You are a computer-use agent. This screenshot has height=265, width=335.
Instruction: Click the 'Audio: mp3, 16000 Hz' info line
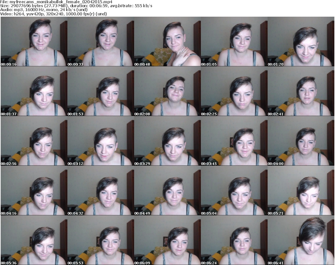44,10
